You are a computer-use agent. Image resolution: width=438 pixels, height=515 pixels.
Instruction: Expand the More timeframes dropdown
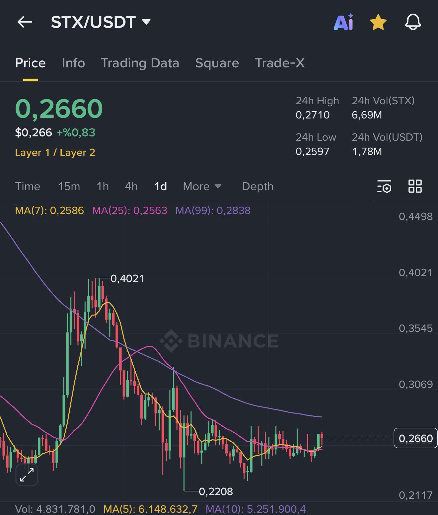pos(202,186)
